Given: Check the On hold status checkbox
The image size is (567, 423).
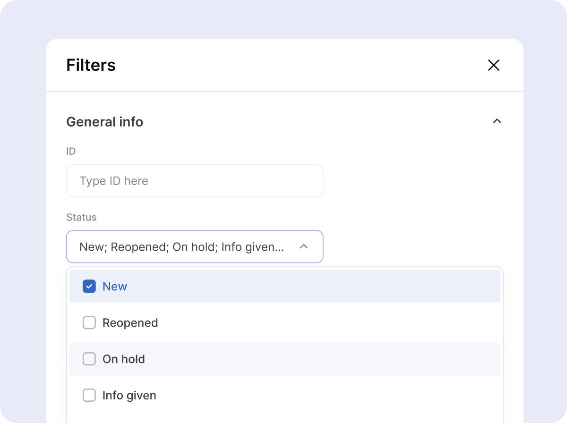Looking at the screenshot, I should click(89, 359).
